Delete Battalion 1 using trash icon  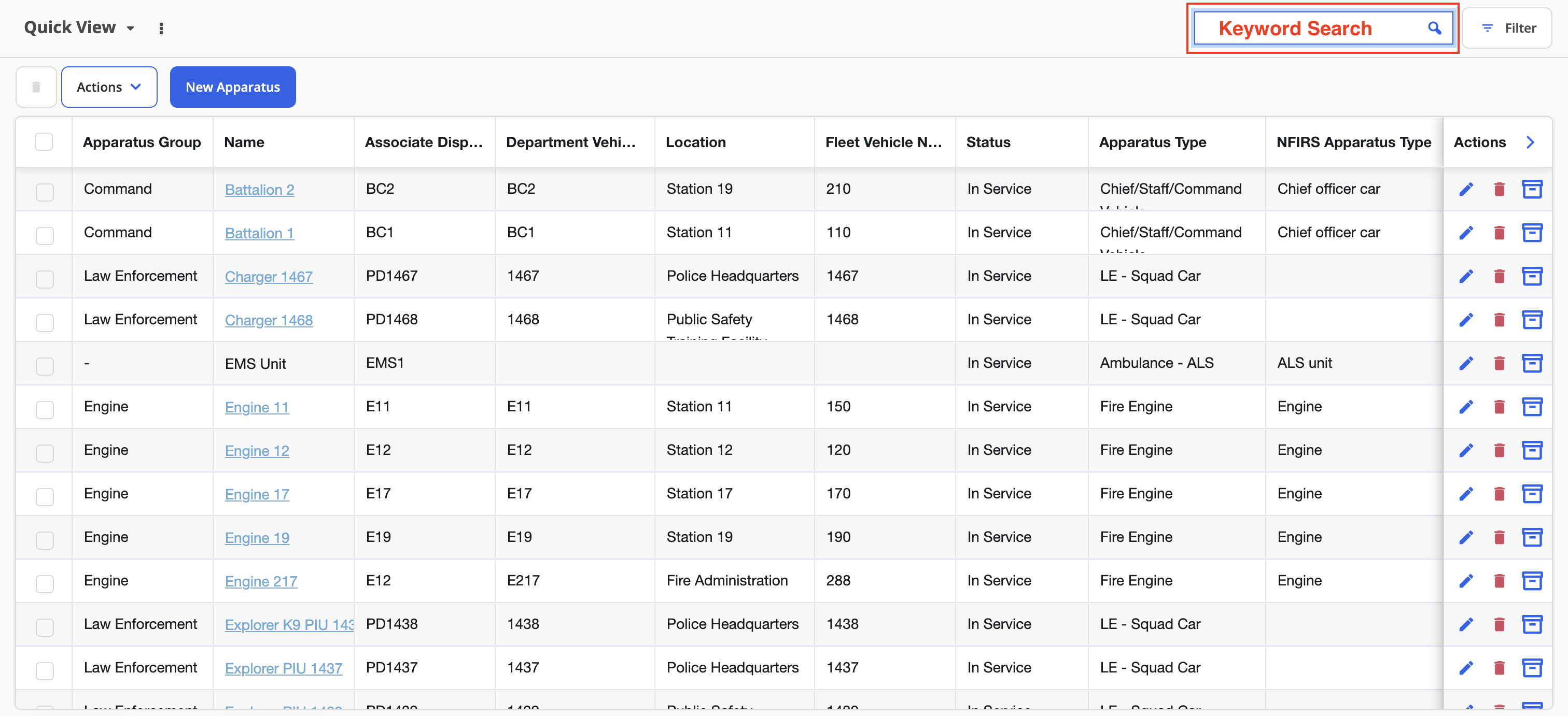point(1499,233)
